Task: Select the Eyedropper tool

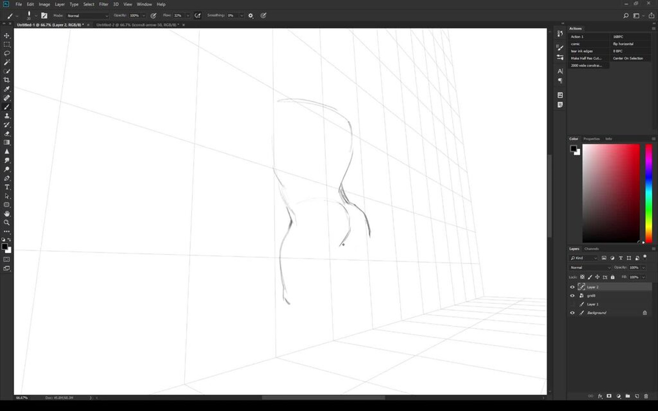Action: (7, 89)
